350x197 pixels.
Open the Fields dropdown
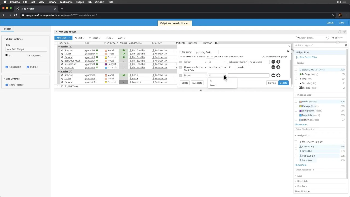pos(109,38)
